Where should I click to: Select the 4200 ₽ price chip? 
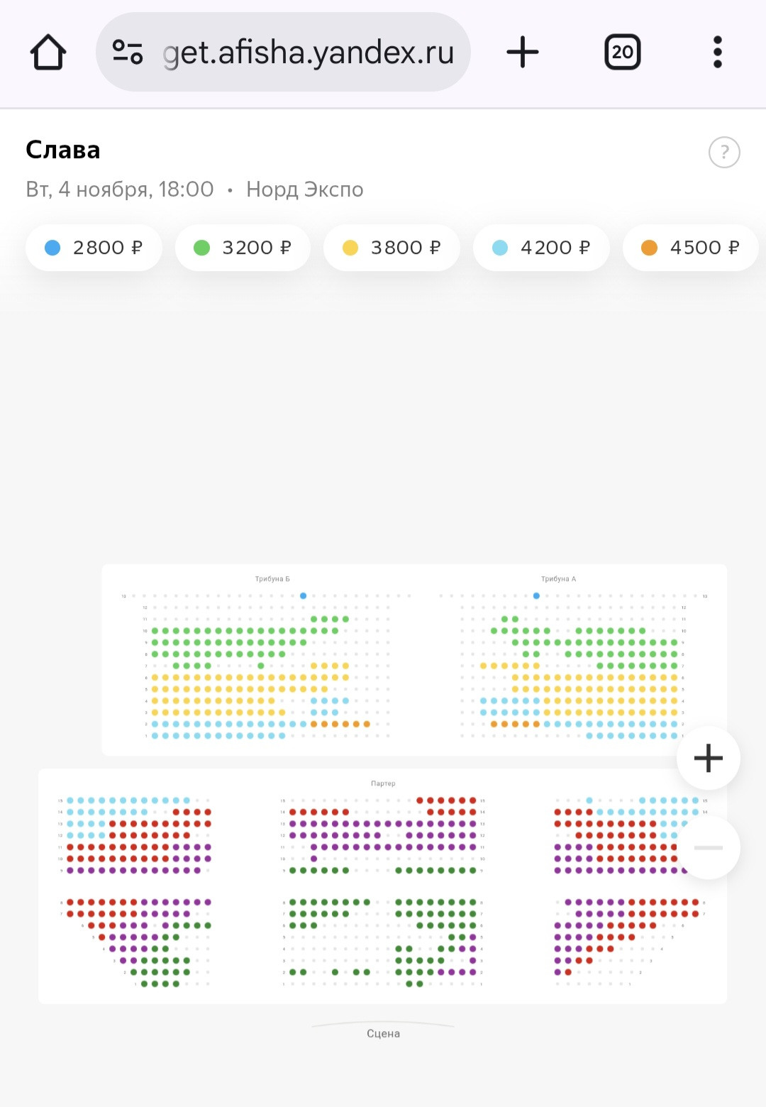(541, 248)
